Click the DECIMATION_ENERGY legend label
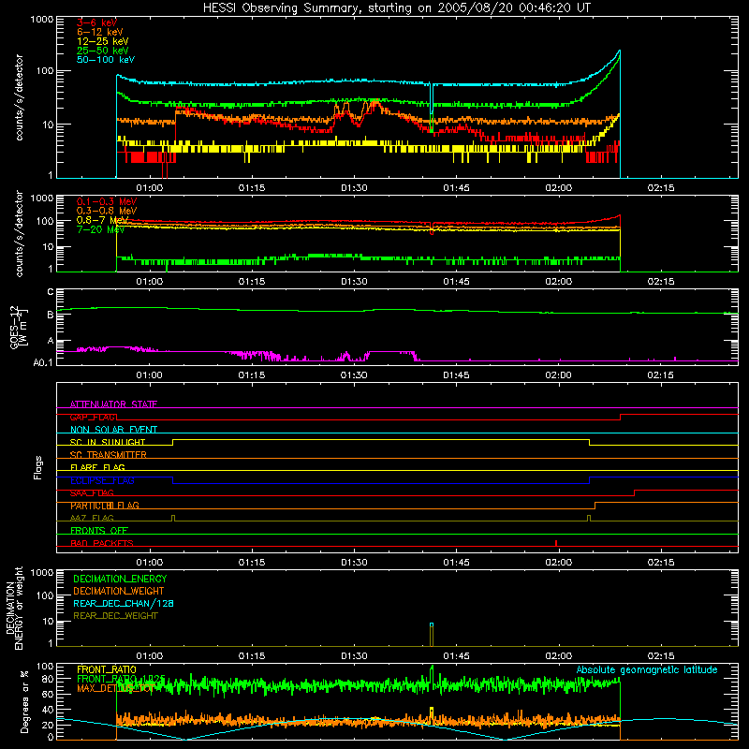Image resolution: width=749 pixels, height=749 pixels. click(x=120, y=579)
